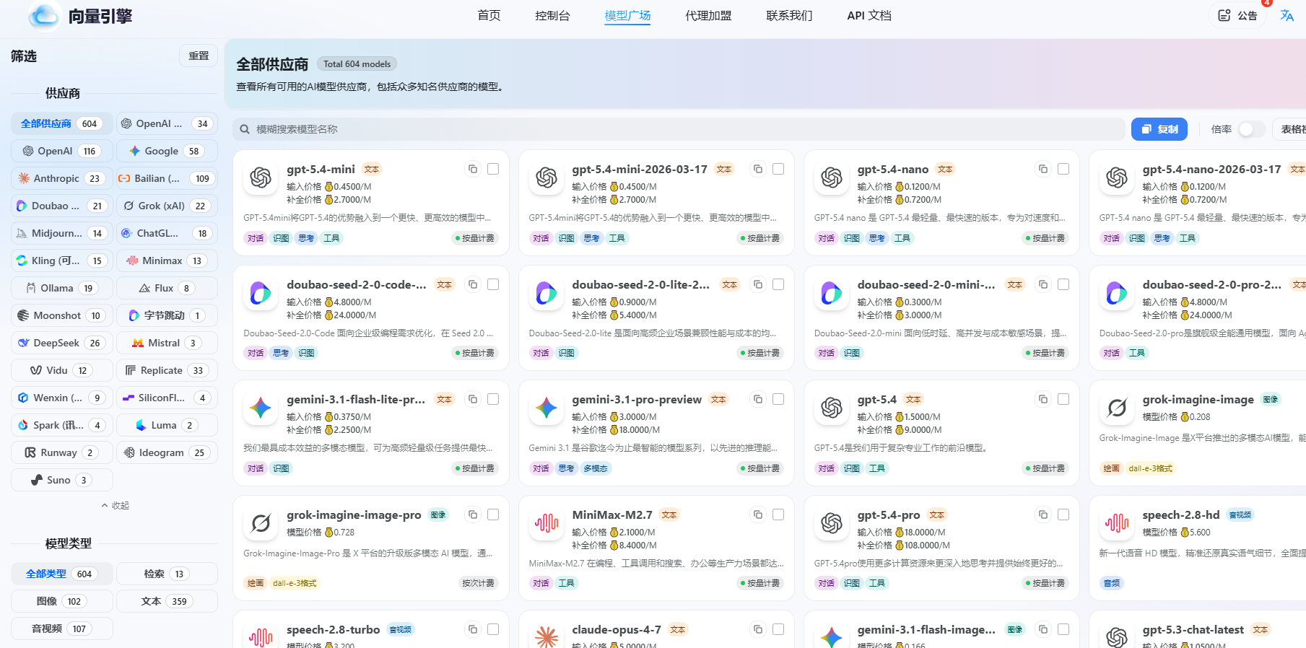Copy the gemini-3.1-flash-image model name
The height and width of the screenshot is (648, 1306).
tap(1043, 629)
